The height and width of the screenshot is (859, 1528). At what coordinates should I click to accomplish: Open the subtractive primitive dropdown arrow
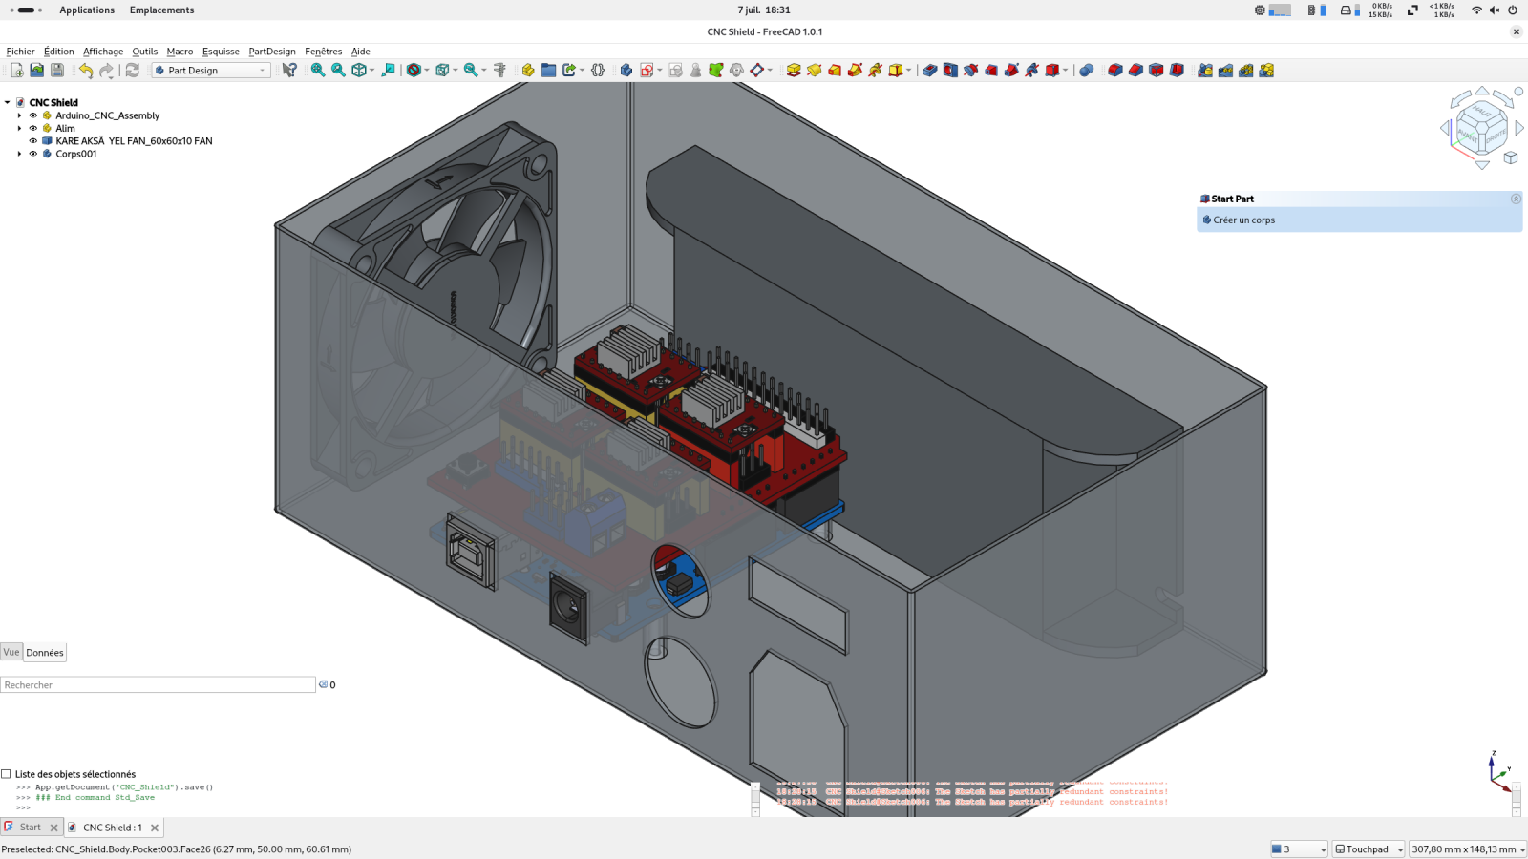[1066, 70]
